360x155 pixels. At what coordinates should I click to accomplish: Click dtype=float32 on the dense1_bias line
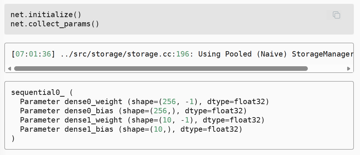tap(211, 129)
